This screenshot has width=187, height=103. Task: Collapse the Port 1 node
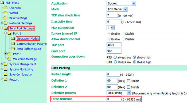click(6, 33)
